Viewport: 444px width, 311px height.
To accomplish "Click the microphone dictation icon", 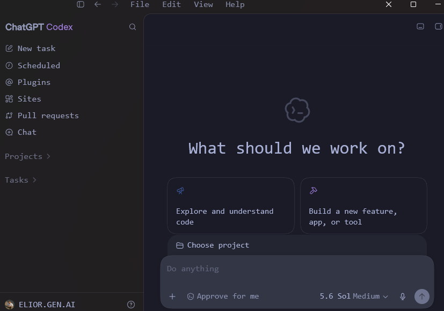I will [402, 296].
